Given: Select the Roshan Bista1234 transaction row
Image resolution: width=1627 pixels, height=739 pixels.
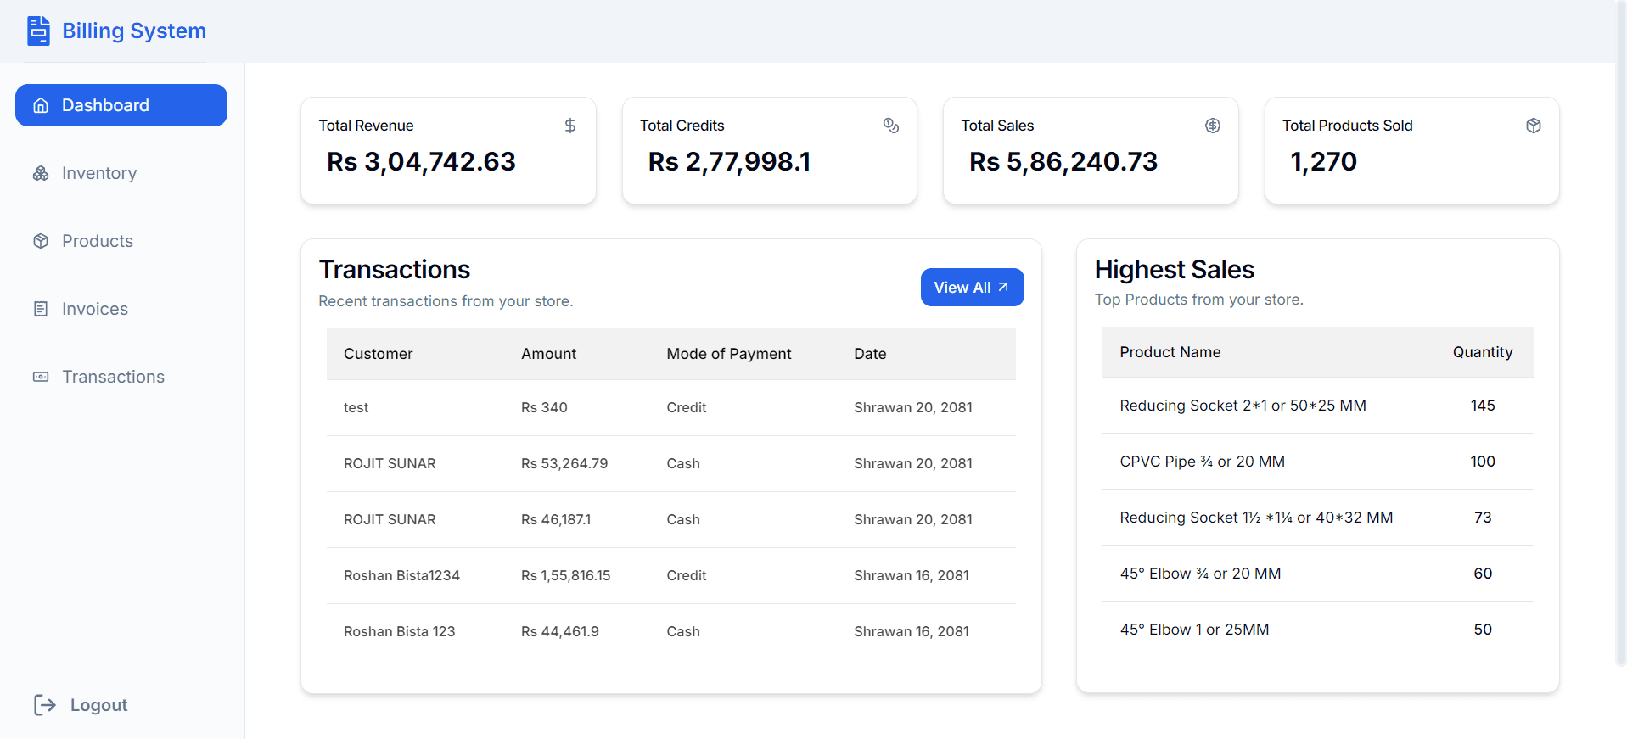Looking at the screenshot, I should coord(670,575).
